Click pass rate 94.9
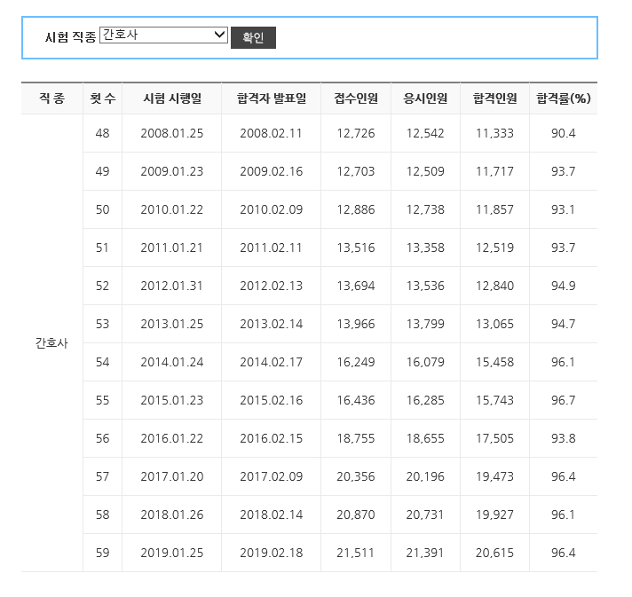The height and width of the screenshot is (597, 632). (x=564, y=286)
